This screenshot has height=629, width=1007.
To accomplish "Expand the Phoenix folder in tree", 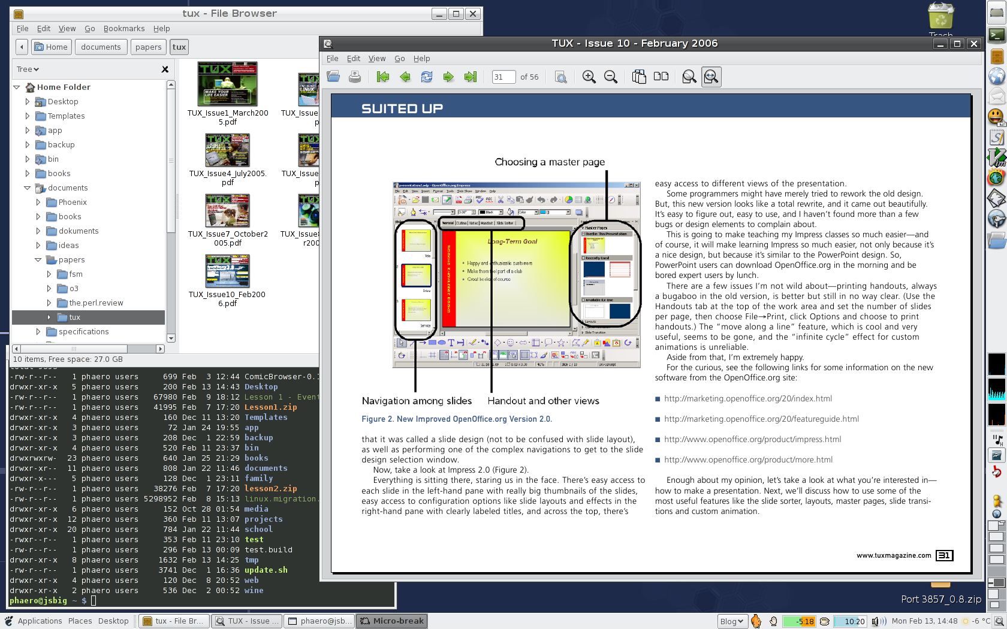I will click(x=38, y=202).
